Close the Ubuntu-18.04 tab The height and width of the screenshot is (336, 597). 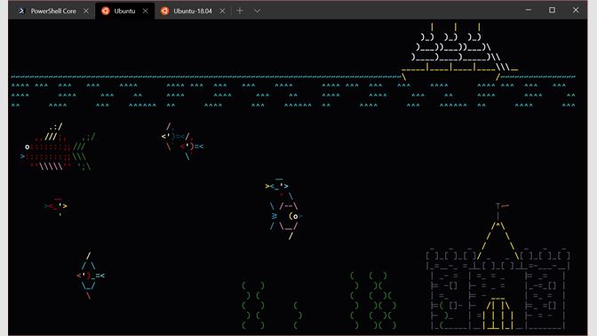(222, 11)
